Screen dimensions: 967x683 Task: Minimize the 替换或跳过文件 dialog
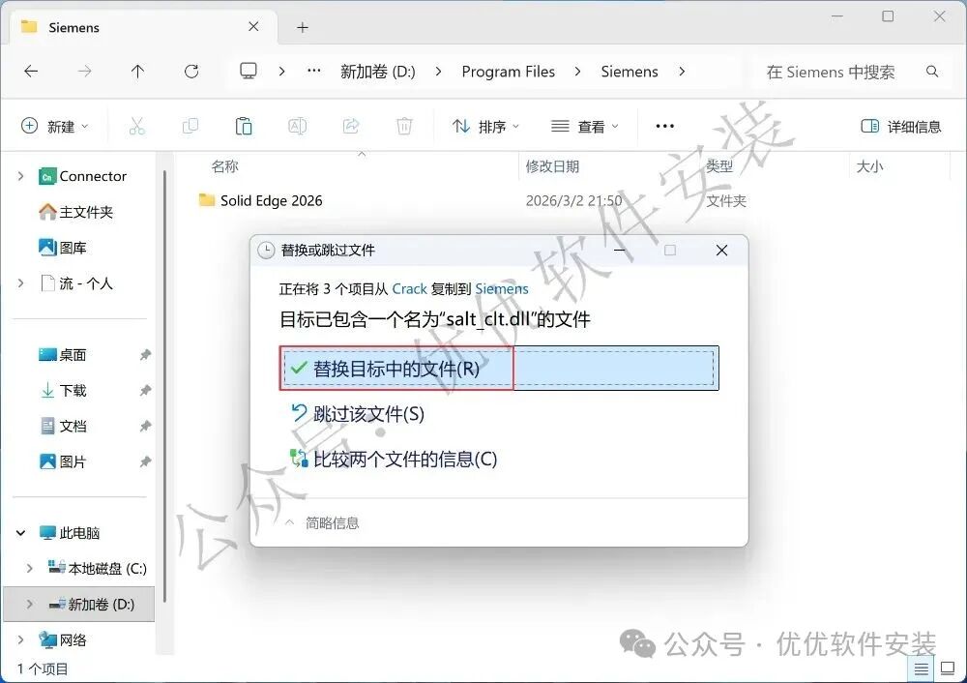point(620,250)
